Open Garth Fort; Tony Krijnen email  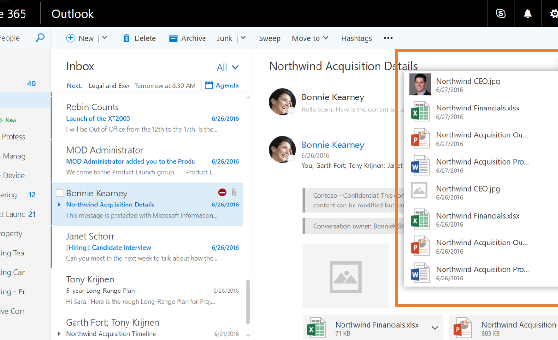(147, 327)
